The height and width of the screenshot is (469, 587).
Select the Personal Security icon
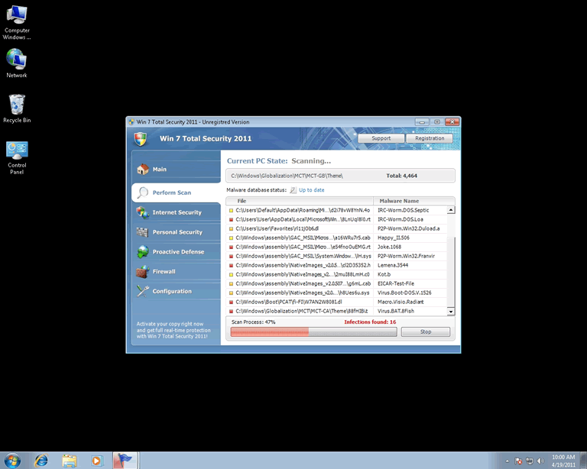pyautogui.click(x=142, y=232)
